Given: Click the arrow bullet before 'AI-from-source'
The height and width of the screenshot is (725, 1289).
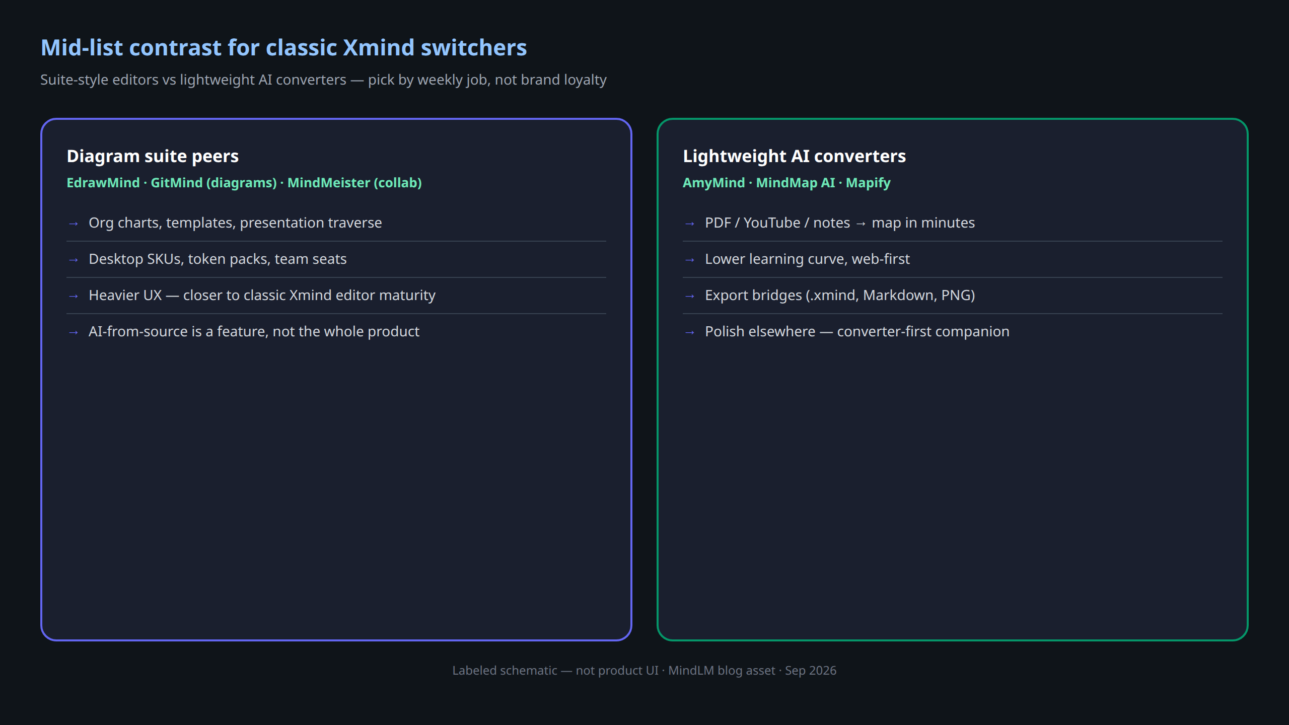Looking at the screenshot, I should (x=74, y=332).
